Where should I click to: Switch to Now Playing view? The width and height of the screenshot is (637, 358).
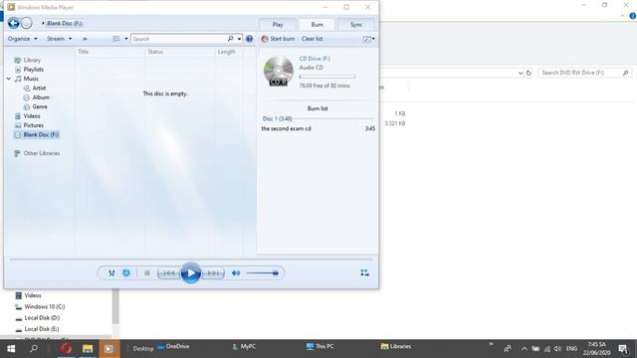(365, 272)
